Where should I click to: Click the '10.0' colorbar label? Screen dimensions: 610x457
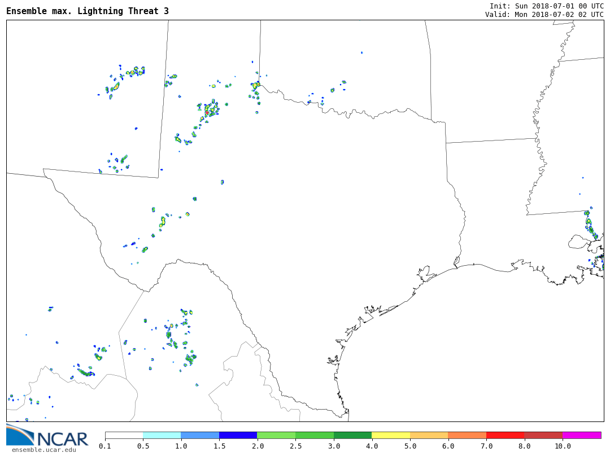pyautogui.click(x=563, y=446)
